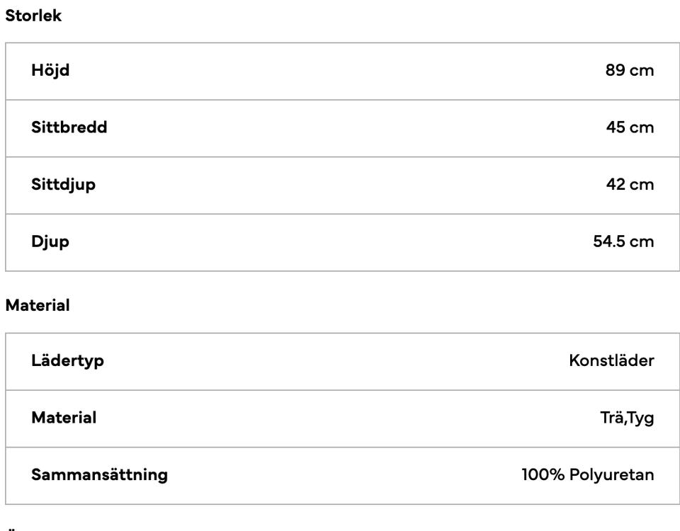This screenshot has height=531, width=680.
Task: Select the 45 cm seat width value
Action: pos(630,128)
